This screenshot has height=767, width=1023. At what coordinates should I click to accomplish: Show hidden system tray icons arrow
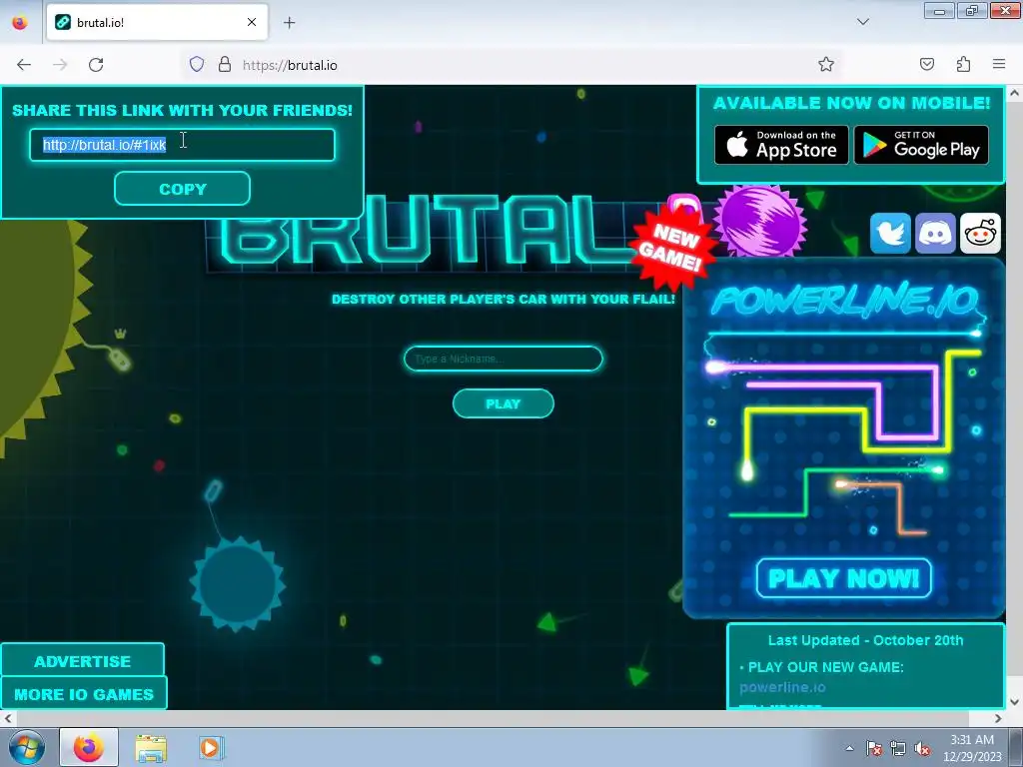tap(849, 748)
